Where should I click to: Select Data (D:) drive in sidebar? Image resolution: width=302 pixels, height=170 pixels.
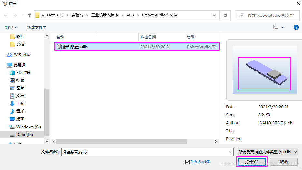click(x=21, y=135)
